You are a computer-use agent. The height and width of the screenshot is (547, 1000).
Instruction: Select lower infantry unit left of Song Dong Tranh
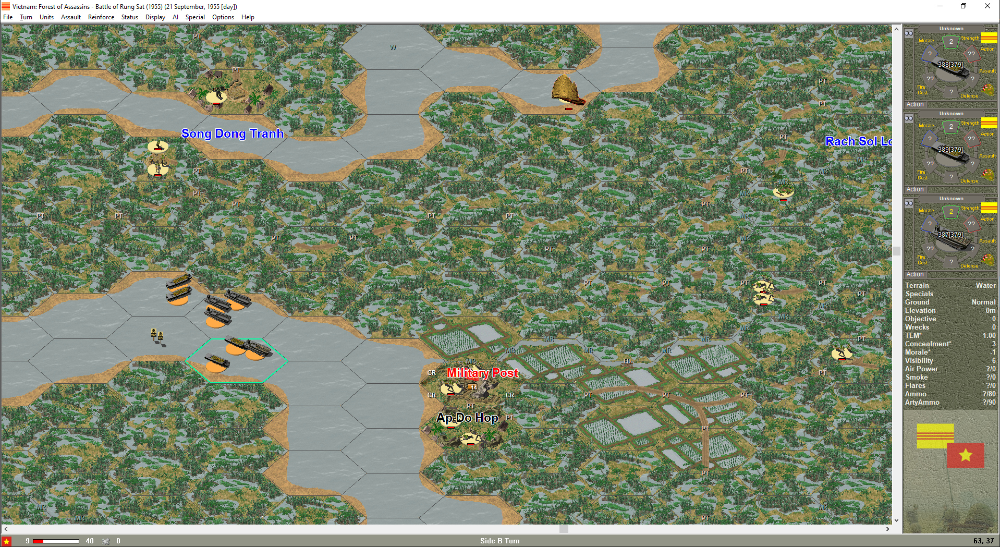(x=157, y=168)
